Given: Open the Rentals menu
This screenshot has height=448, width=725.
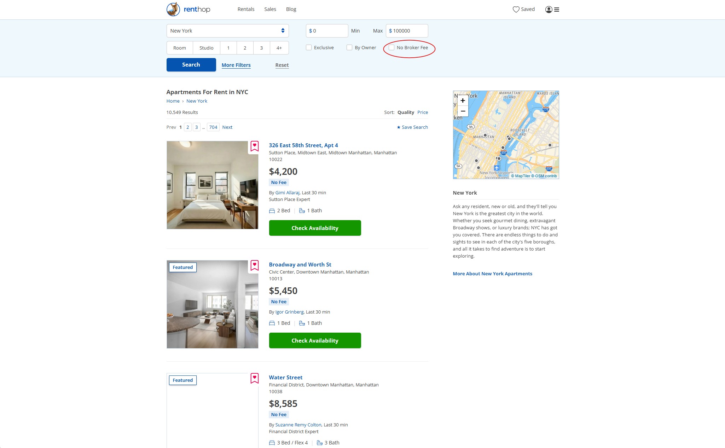Looking at the screenshot, I should [246, 9].
